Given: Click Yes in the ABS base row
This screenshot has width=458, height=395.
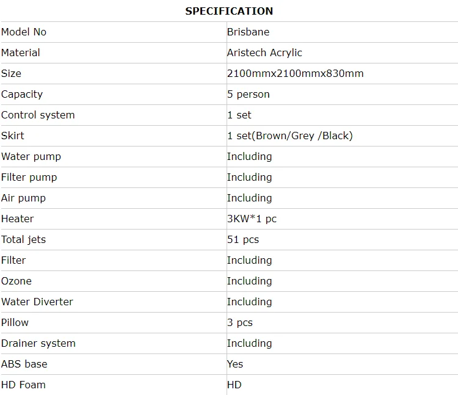Looking at the screenshot, I should [235, 364].
